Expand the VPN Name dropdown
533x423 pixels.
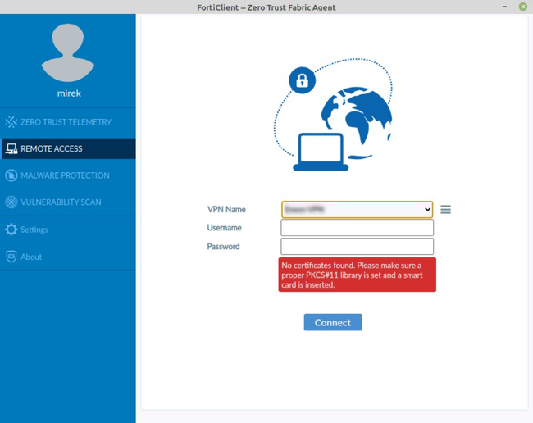(358, 209)
